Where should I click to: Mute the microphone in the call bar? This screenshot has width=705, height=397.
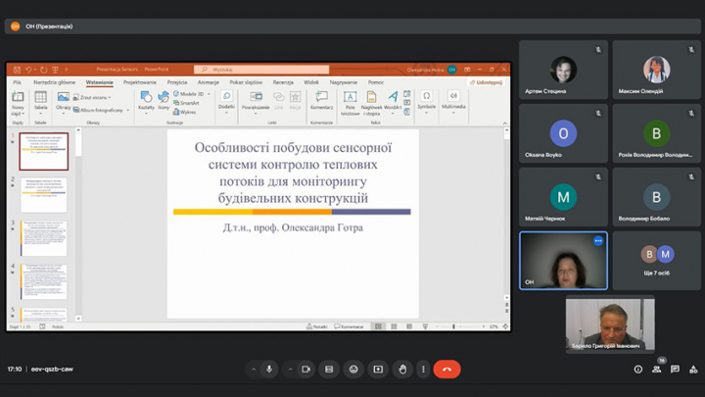268,370
